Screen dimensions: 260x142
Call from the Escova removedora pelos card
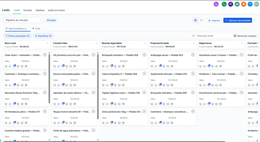[55, 85]
